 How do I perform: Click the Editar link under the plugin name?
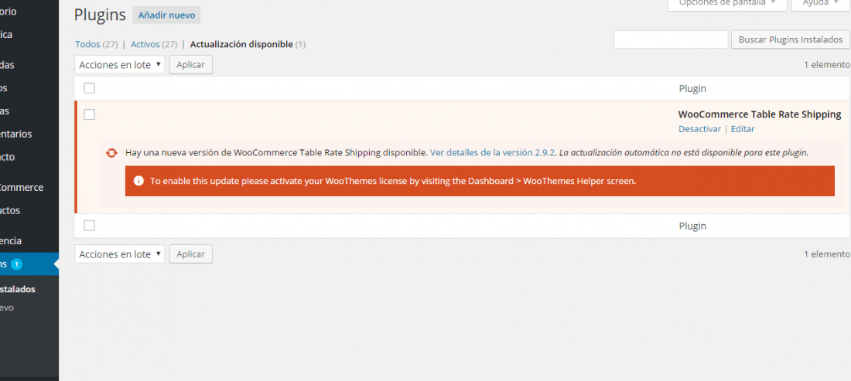point(743,129)
